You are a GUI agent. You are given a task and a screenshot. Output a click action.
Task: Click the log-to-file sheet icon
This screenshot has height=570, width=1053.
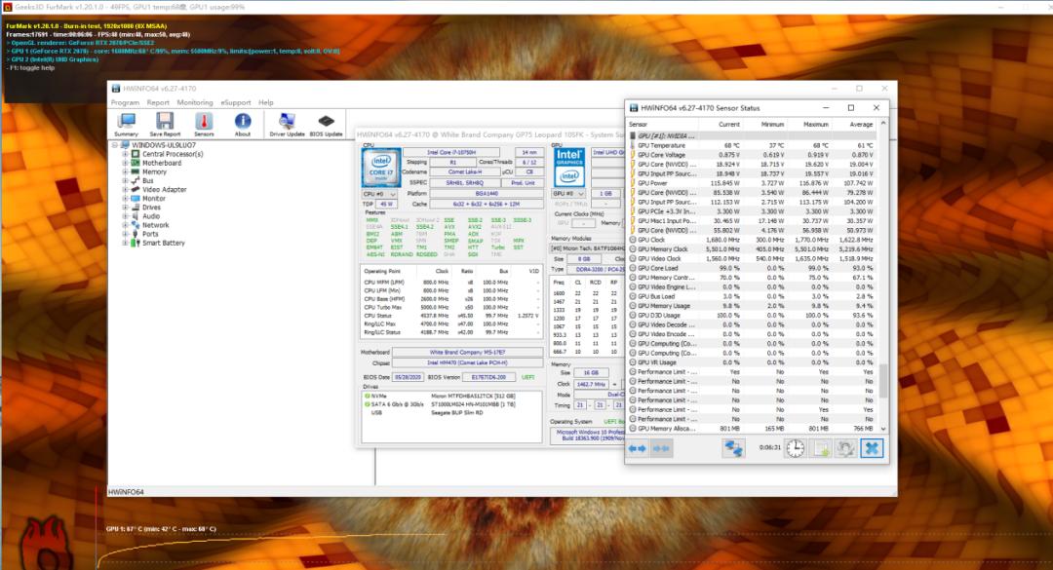point(821,448)
